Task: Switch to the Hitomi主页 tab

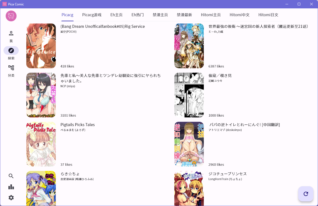Action: (211, 15)
